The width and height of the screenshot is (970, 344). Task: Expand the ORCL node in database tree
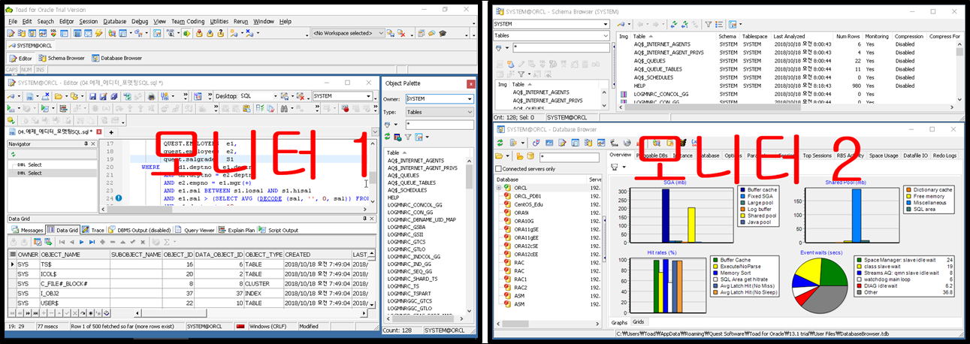tap(499, 188)
